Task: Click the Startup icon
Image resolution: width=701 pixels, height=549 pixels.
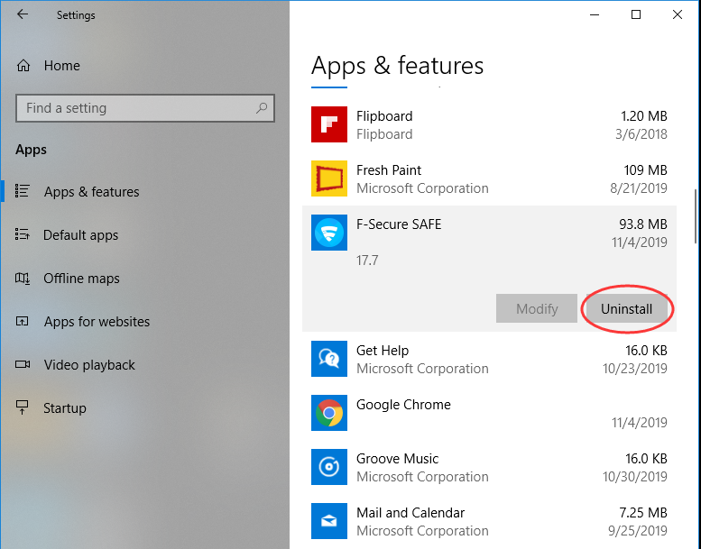Action: pos(22,407)
